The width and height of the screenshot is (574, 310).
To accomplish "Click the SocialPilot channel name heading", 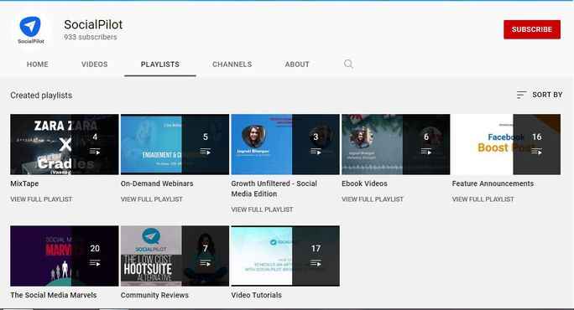I will point(93,24).
